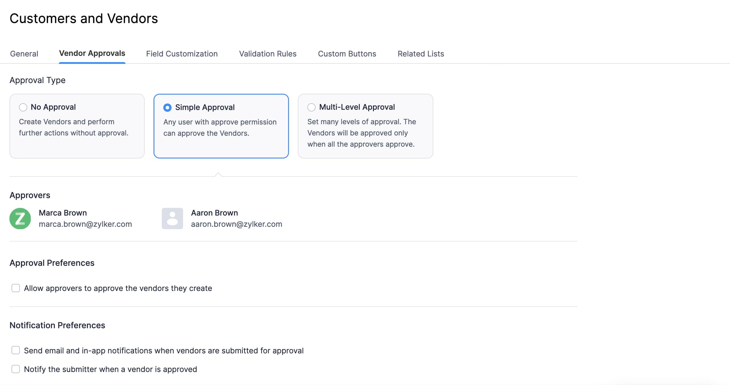Enable approvers to approve vendors they create
730x385 pixels.
(x=16, y=288)
